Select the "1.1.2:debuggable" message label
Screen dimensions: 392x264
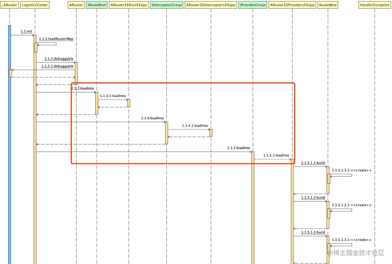coord(59,59)
